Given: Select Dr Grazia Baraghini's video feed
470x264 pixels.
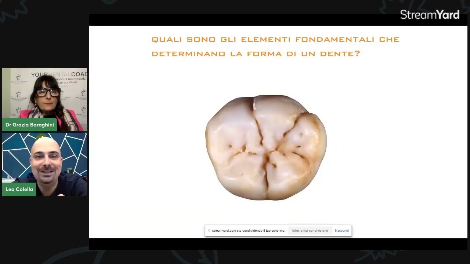Looking at the screenshot, I should [45, 100].
